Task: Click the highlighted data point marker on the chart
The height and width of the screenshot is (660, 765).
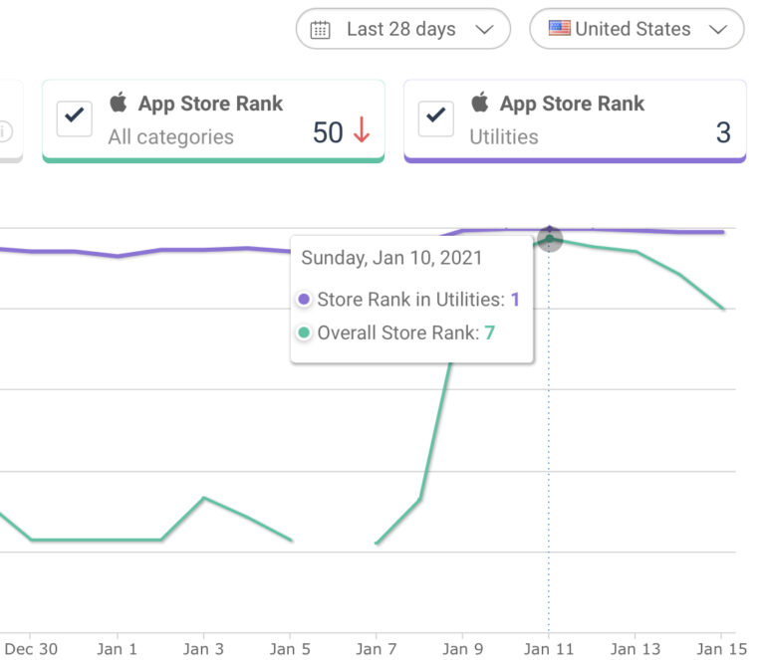Action: (550, 238)
